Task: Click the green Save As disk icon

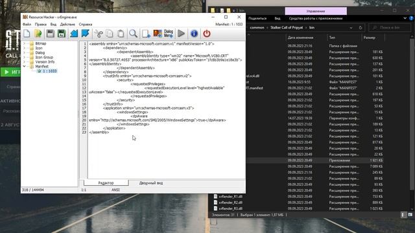Action: [62, 34]
